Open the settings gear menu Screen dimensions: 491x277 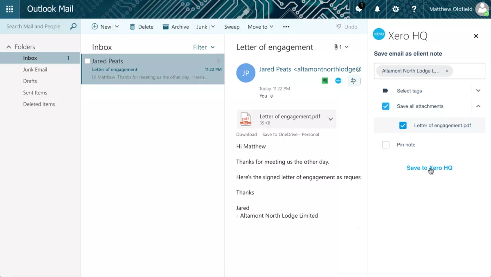pos(396,9)
